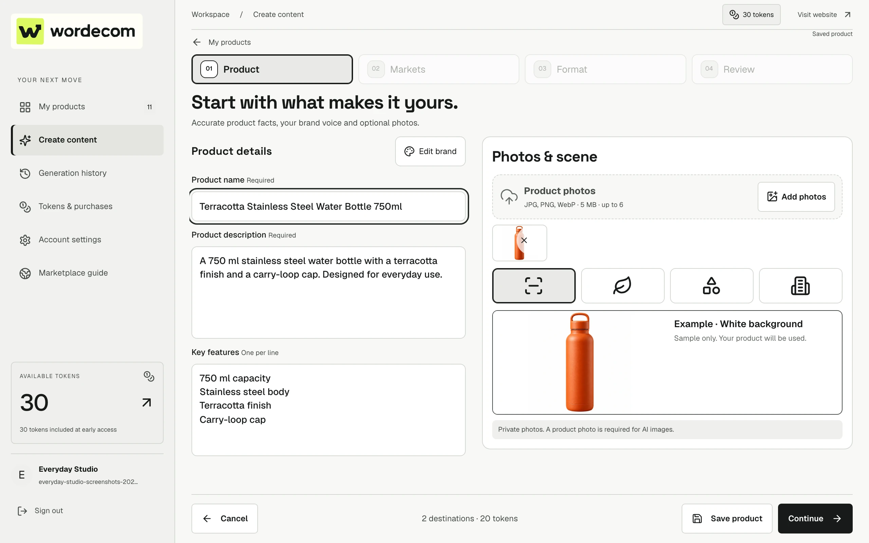The image size is (869, 543).
Task: Click the wordecom logo
Action: [x=76, y=31]
